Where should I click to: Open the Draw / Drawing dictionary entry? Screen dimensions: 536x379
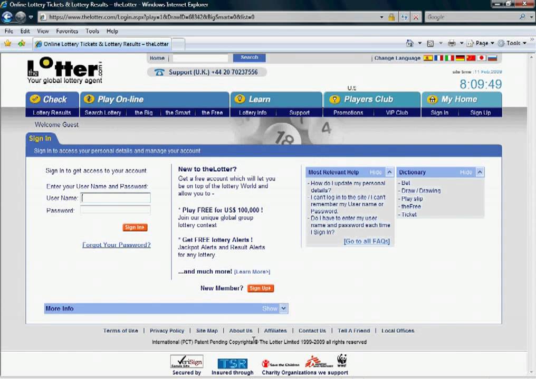pos(421,191)
